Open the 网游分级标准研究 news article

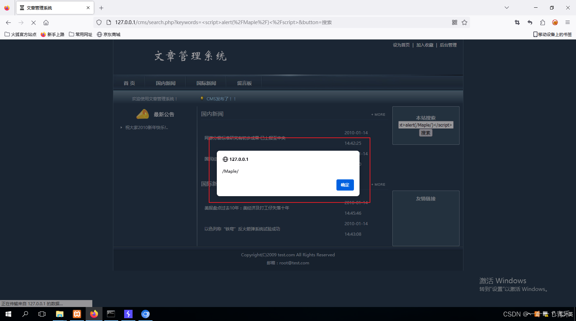245,138
